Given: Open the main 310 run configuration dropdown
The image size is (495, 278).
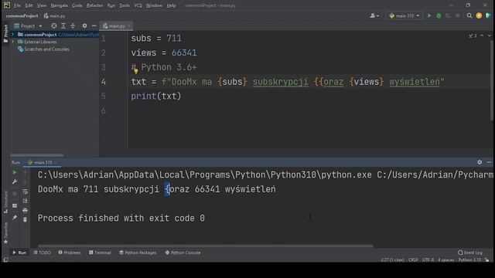Looking at the screenshot, I should click(x=405, y=15).
